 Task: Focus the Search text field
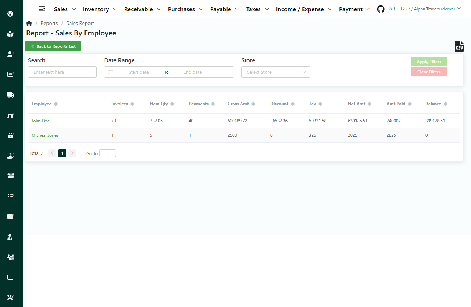[62, 72]
